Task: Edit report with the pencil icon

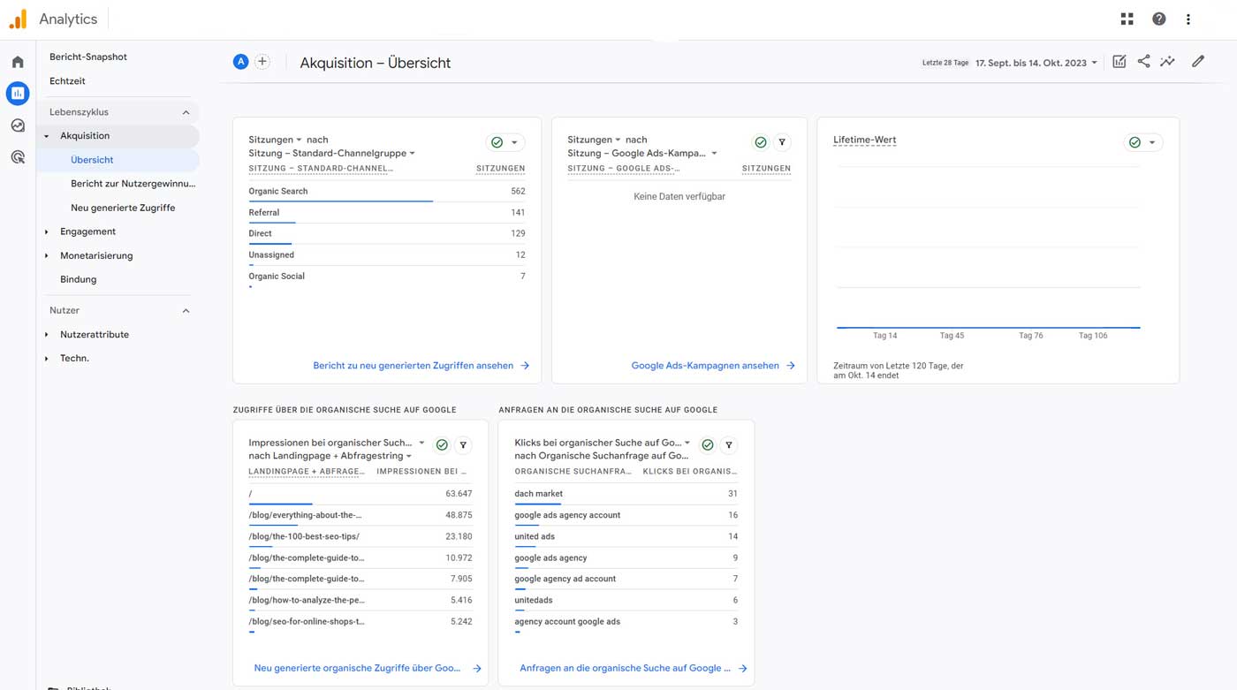Action: pos(1197,61)
